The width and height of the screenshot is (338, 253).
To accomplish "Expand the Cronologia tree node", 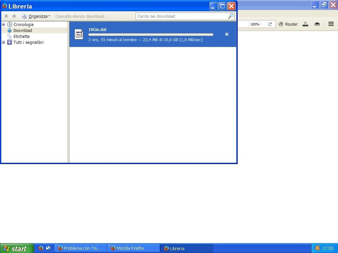I will pos(3,24).
